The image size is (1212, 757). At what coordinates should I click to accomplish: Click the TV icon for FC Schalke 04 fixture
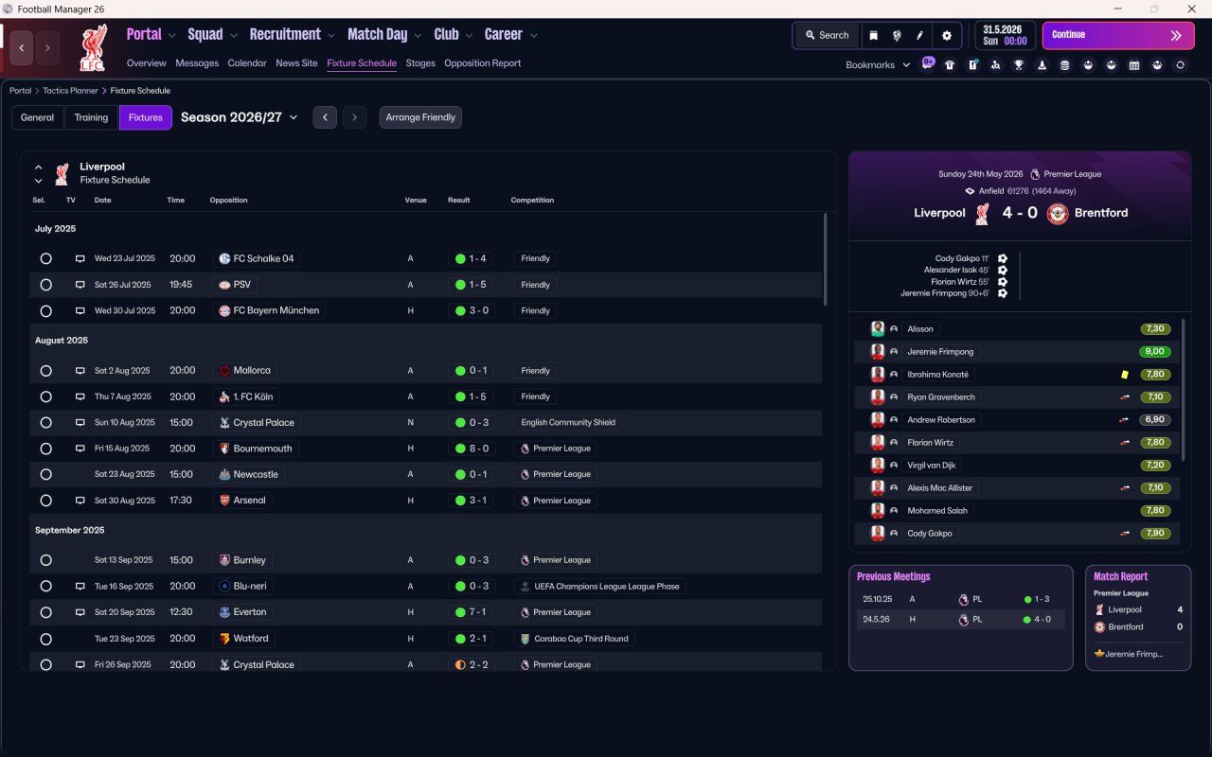click(x=80, y=258)
